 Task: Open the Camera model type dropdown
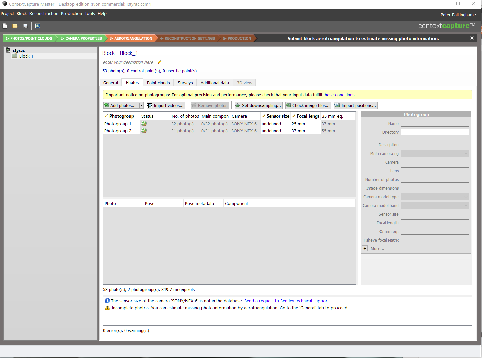point(435,197)
